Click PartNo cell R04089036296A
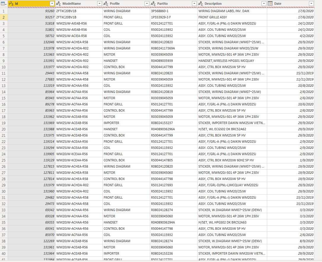This screenshot has width=322, height=262. coord(174,129)
